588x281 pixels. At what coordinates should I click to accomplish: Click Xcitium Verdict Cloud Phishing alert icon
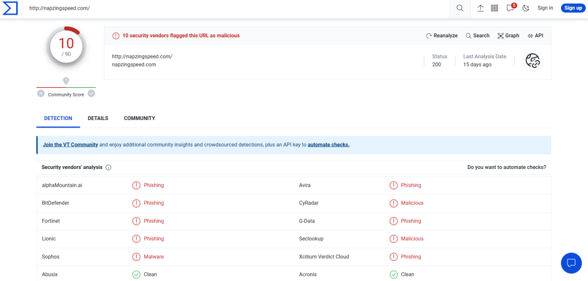[x=393, y=257]
